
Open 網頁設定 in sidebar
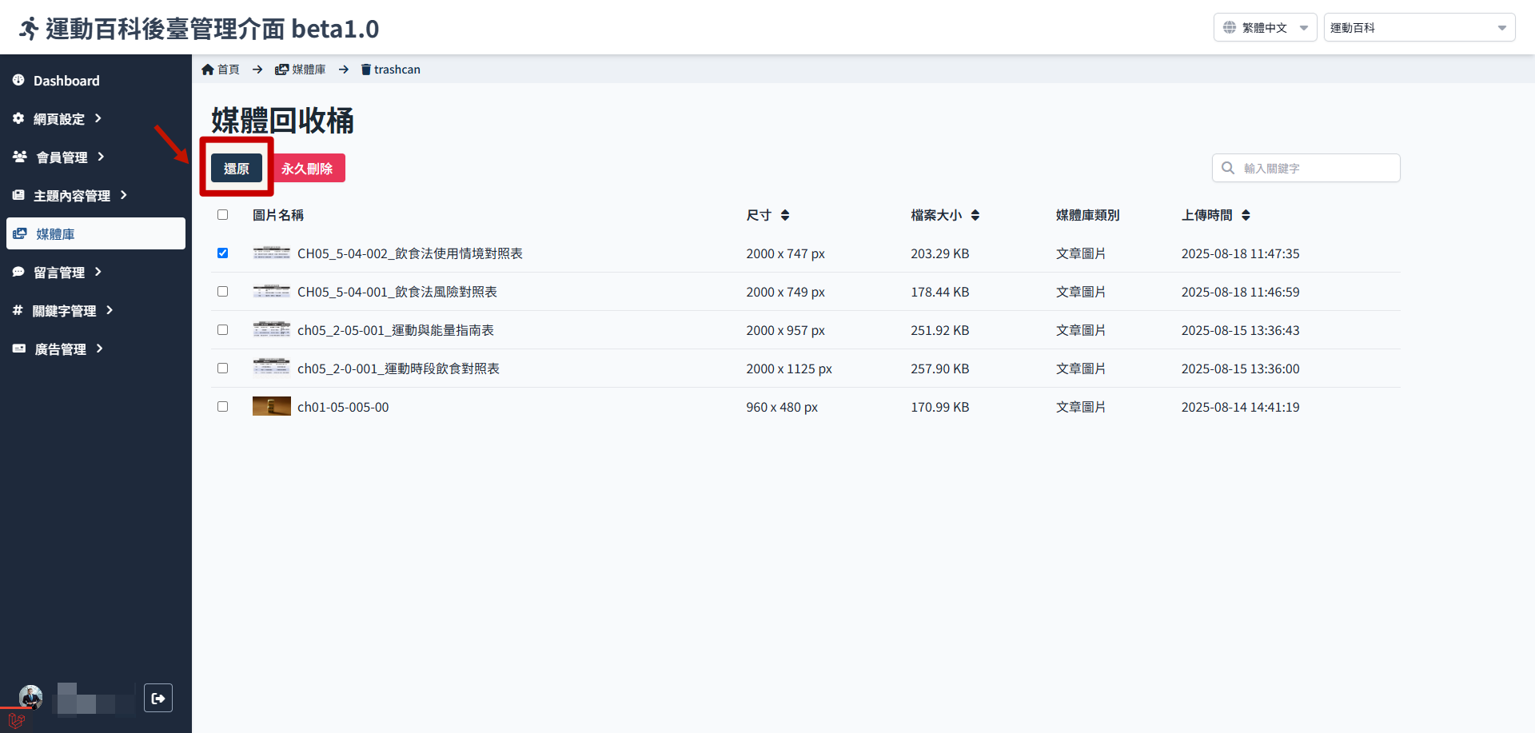pyautogui.click(x=96, y=118)
